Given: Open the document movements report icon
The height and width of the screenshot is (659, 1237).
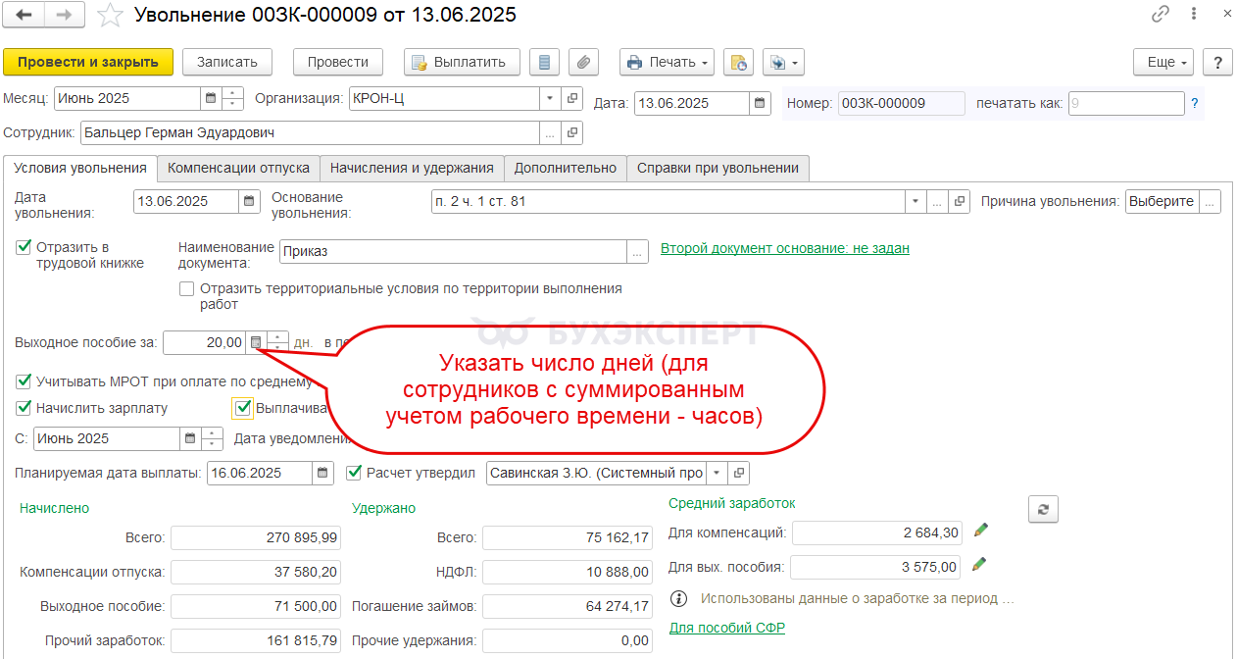Looking at the screenshot, I should (544, 62).
